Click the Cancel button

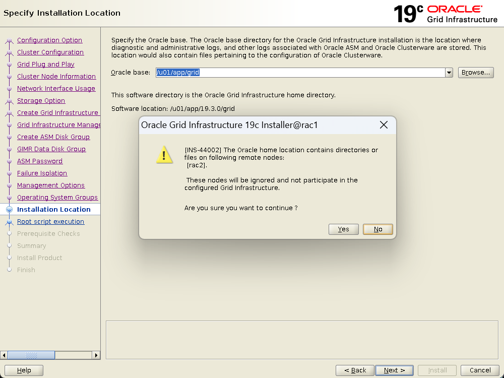pyautogui.click(x=480, y=370)
